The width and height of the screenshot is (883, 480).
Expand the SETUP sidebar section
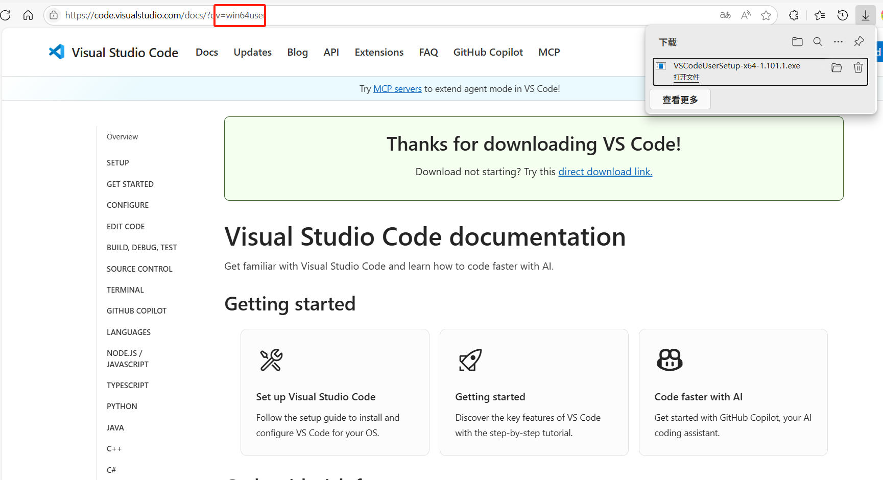click(x=118, y=163)
